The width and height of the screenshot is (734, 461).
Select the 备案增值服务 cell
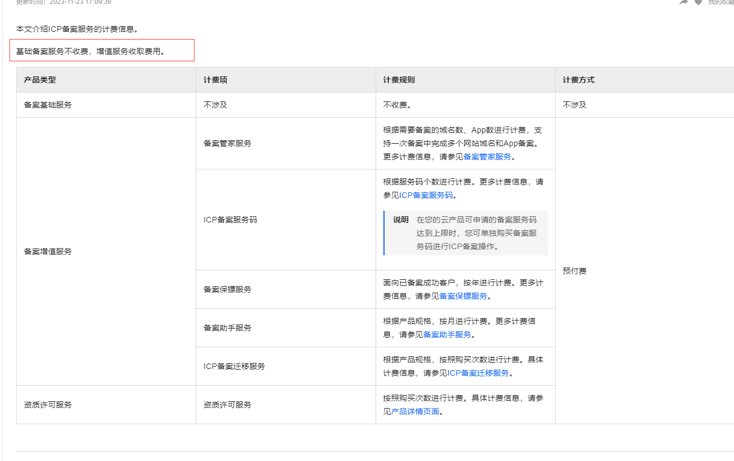click(x=106, y=251)
